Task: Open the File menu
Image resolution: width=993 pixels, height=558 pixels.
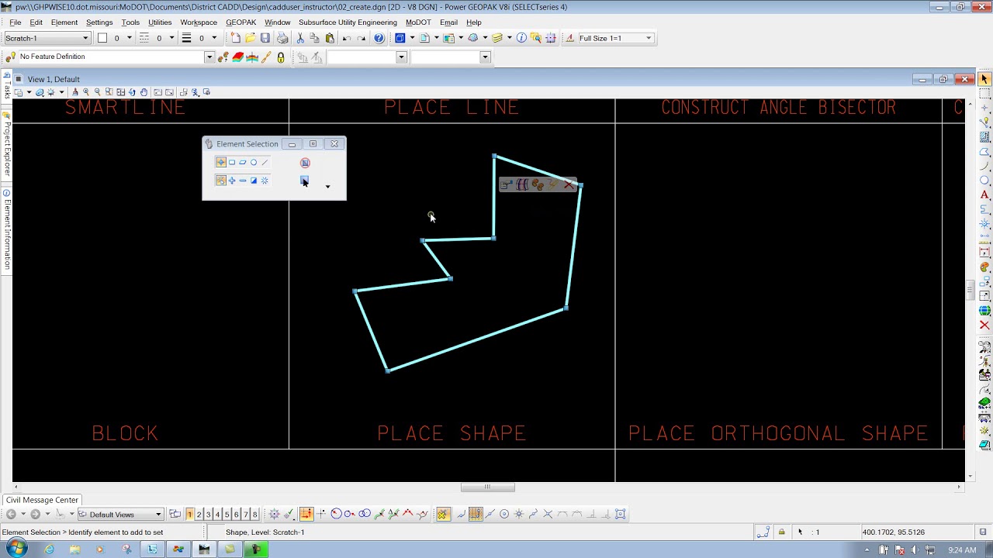Action: [x=15, y=22]
